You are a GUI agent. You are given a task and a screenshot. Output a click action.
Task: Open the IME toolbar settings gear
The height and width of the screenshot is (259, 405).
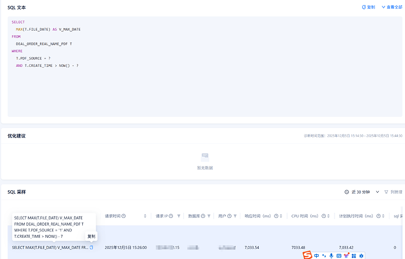coord(362,255)
